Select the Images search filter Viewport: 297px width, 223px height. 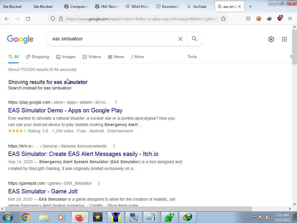pyautogui.click(x=66, y=57)
